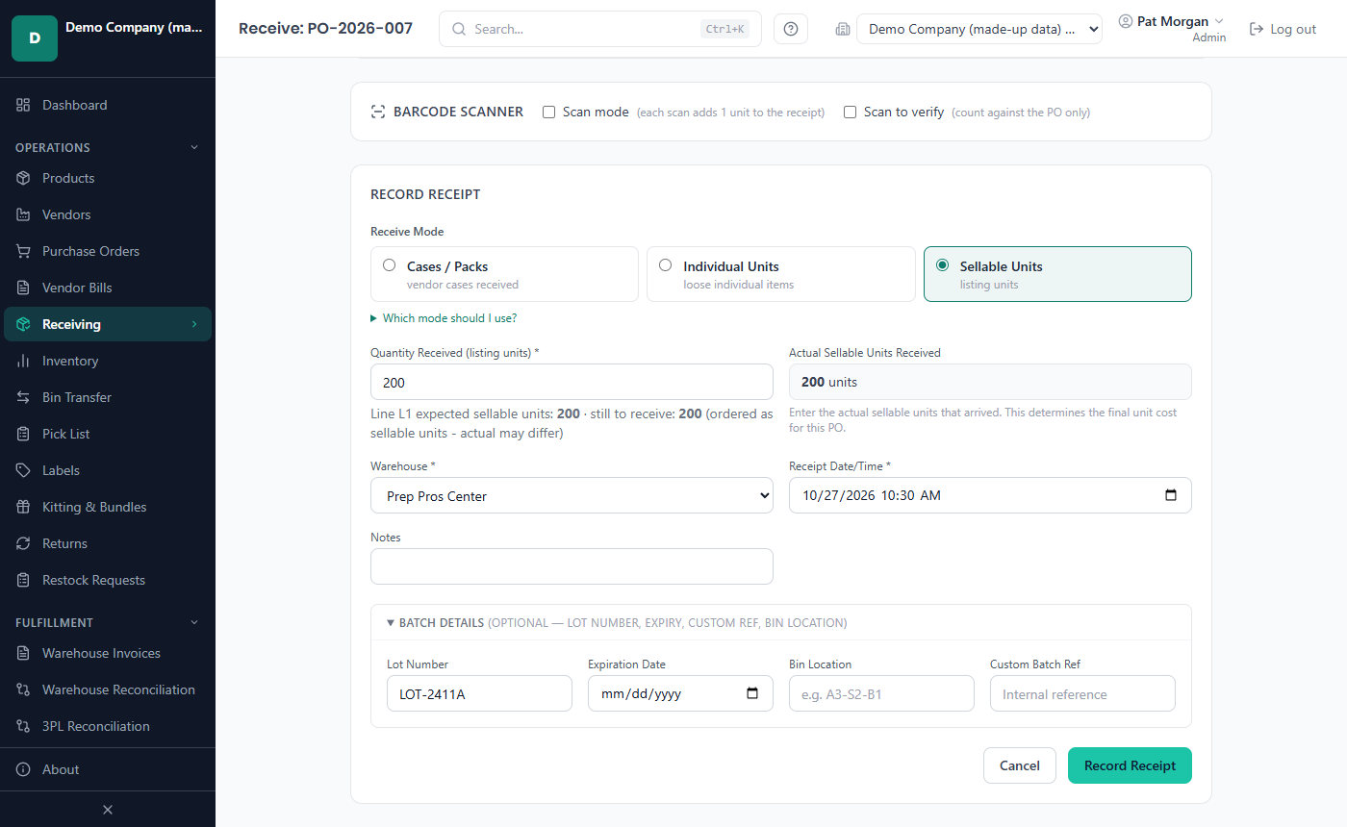1347x827 pixels.
Task: Click the Purchase Orders cart icon
Action: click(23, 251)
